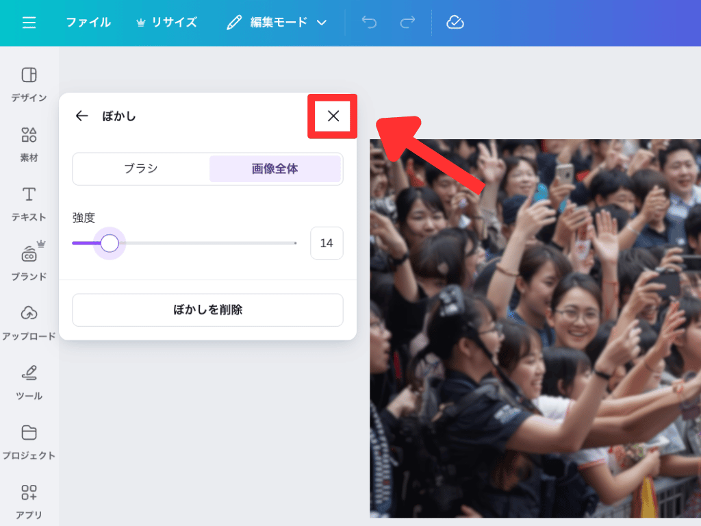
Task: Click the undo arrow icon
Action: point(369,23)
